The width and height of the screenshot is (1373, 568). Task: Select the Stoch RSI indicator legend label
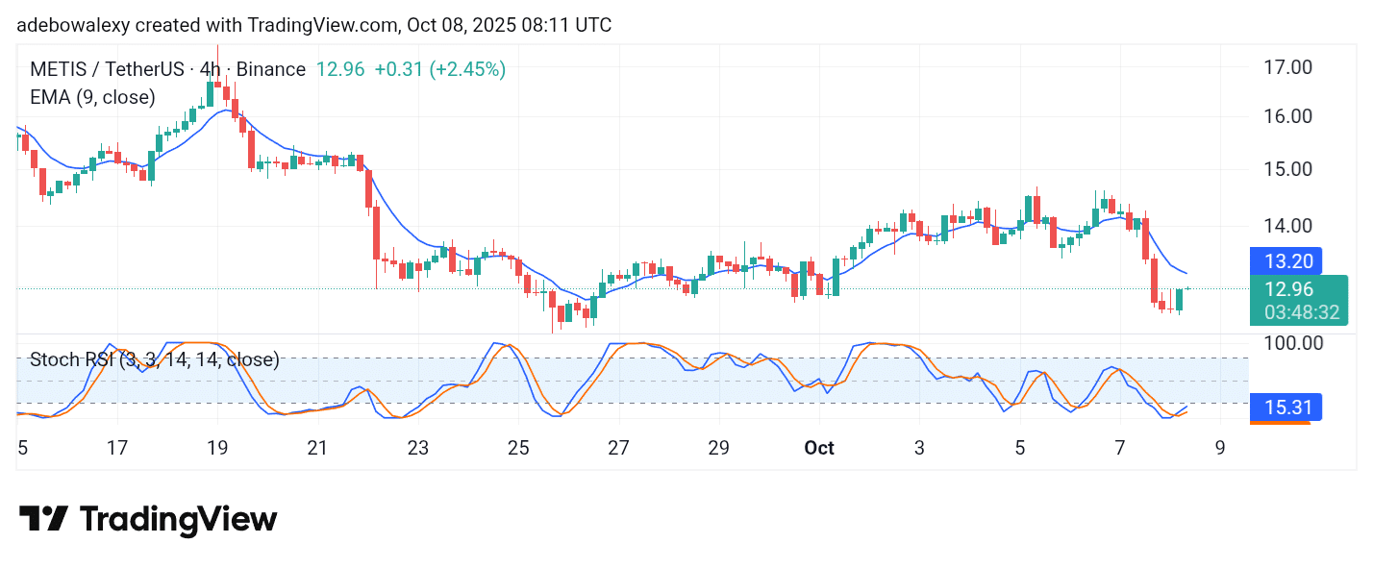coord(155,359)
